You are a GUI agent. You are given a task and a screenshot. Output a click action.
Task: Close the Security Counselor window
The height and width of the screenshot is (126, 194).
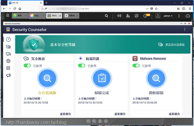tap(189, 24)
